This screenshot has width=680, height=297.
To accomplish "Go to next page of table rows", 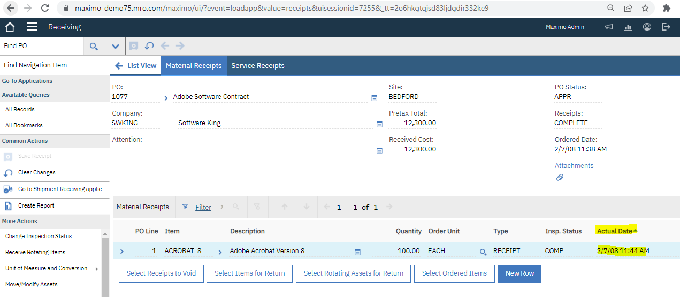I will click(x=389, y=207).
